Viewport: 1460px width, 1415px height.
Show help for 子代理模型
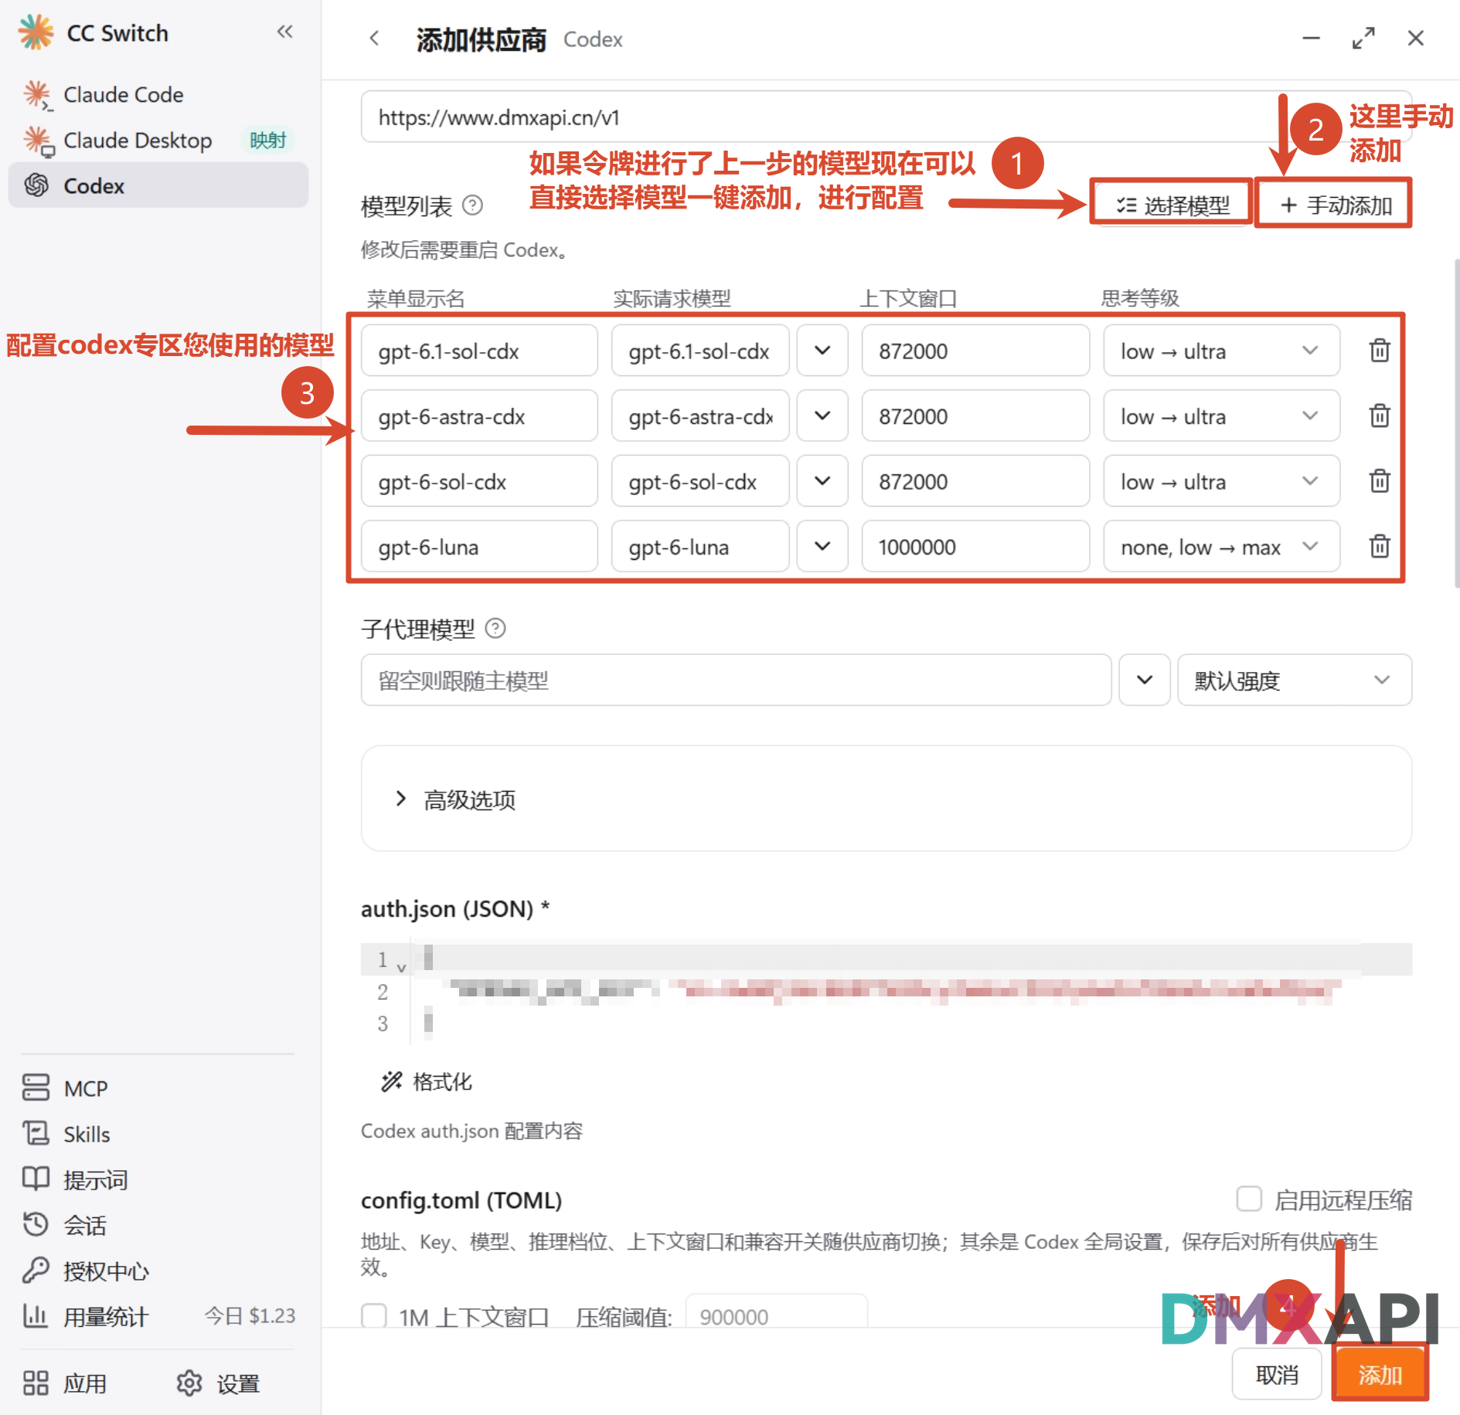495,629
